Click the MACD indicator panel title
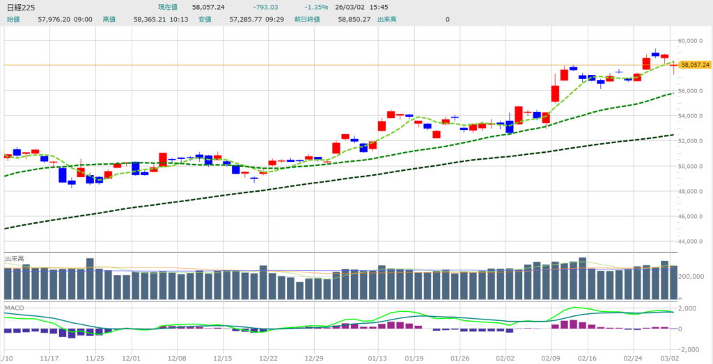Screen dimensions: 713x364 pyautogui.click(x=13, y=306)
